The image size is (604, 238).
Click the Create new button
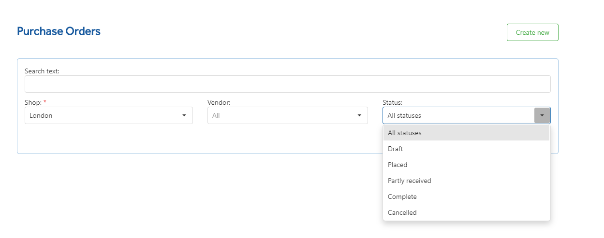tap(532, 32)
